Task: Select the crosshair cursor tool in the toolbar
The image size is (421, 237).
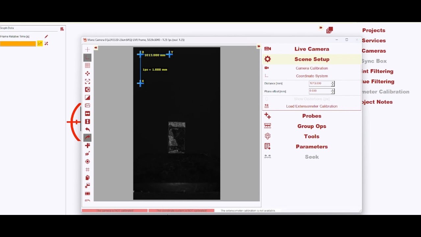Action: coord(87,49)
